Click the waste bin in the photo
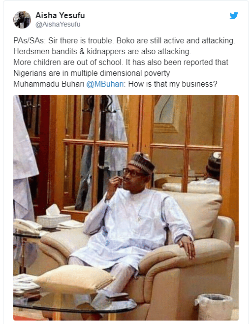Viewport: 250px width, 324px height. [214, 307]
